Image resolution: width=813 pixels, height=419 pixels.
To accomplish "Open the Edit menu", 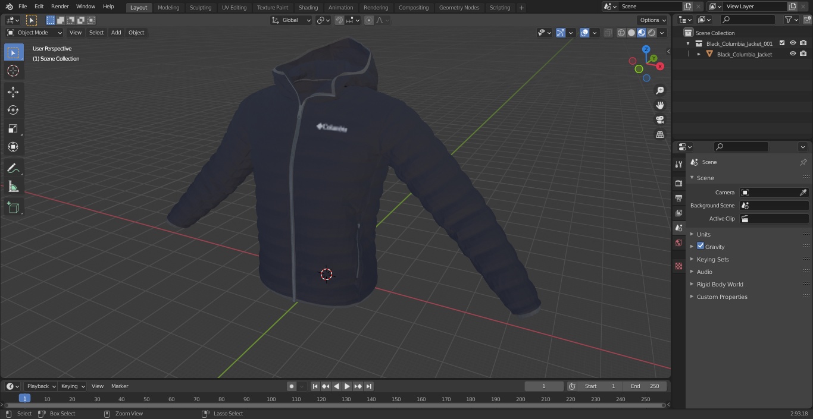I will point(39,7).
